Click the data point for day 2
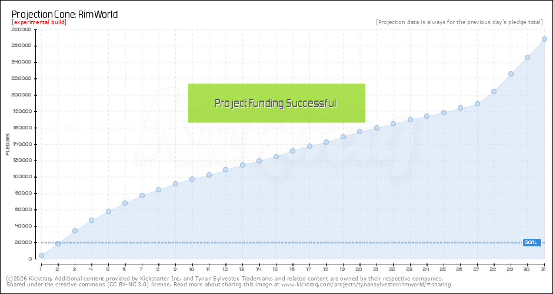The height and width of the screenshot is (294, 553). click(58, 243)
